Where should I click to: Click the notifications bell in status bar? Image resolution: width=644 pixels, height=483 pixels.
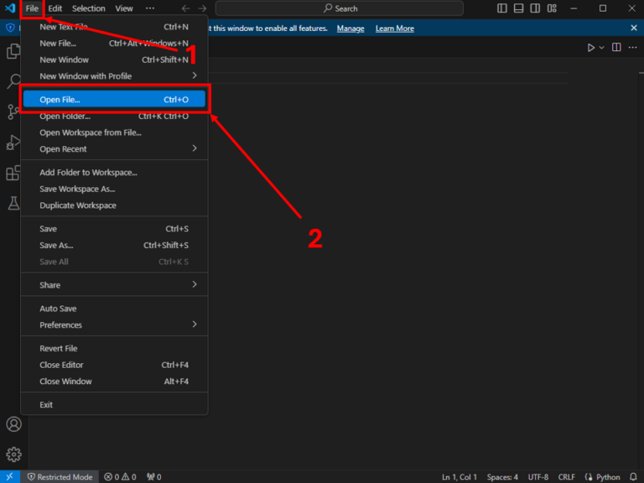pyautogui.click(x=633, y=476)
